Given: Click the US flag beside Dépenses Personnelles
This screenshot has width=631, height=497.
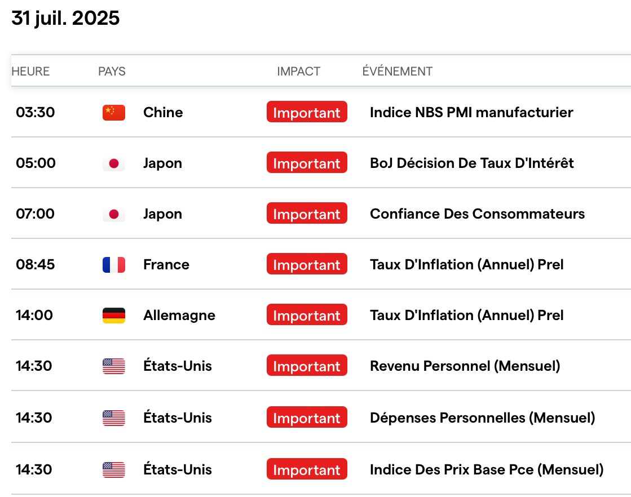Looking at the screenshot, I should 114,418.
